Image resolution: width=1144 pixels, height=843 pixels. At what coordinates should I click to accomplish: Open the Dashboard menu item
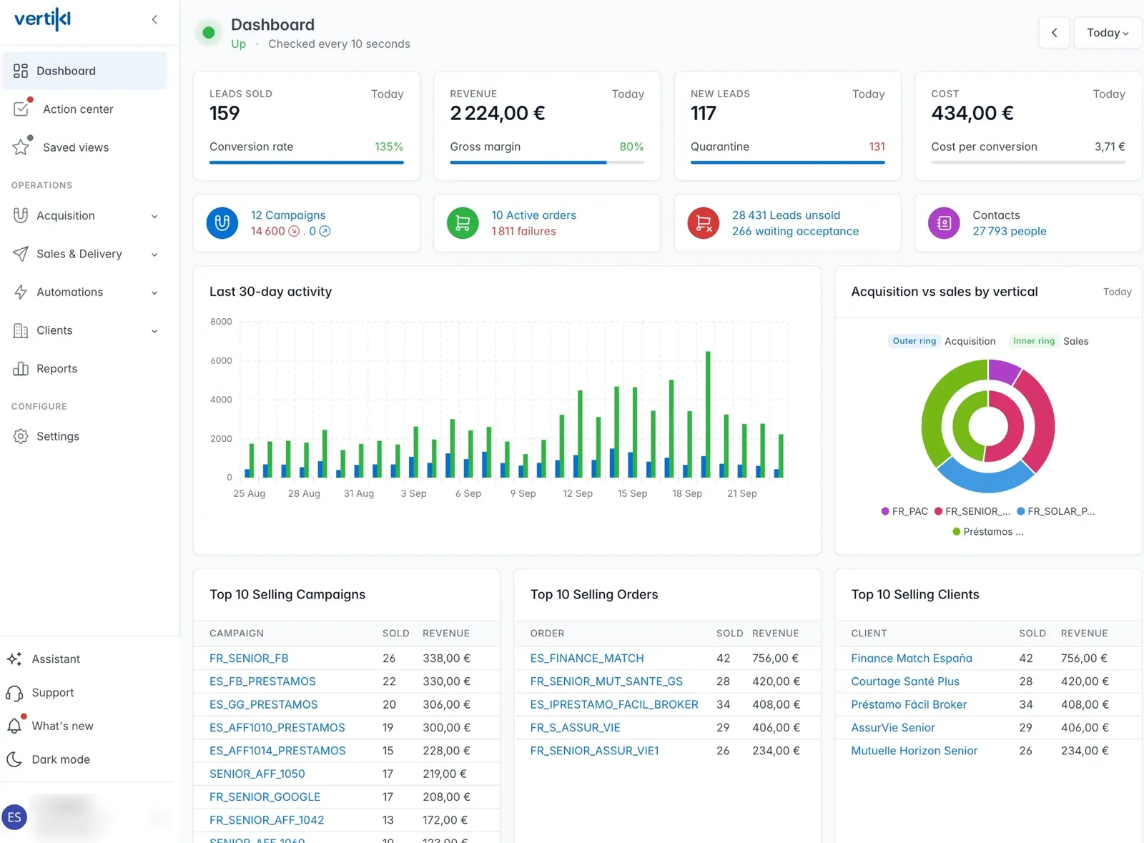click(x=84, y=71)
